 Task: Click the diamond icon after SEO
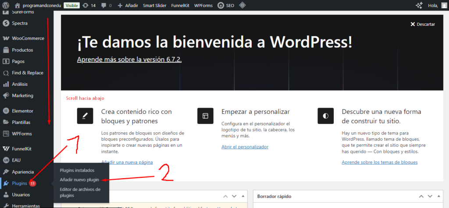coord(242,5)
